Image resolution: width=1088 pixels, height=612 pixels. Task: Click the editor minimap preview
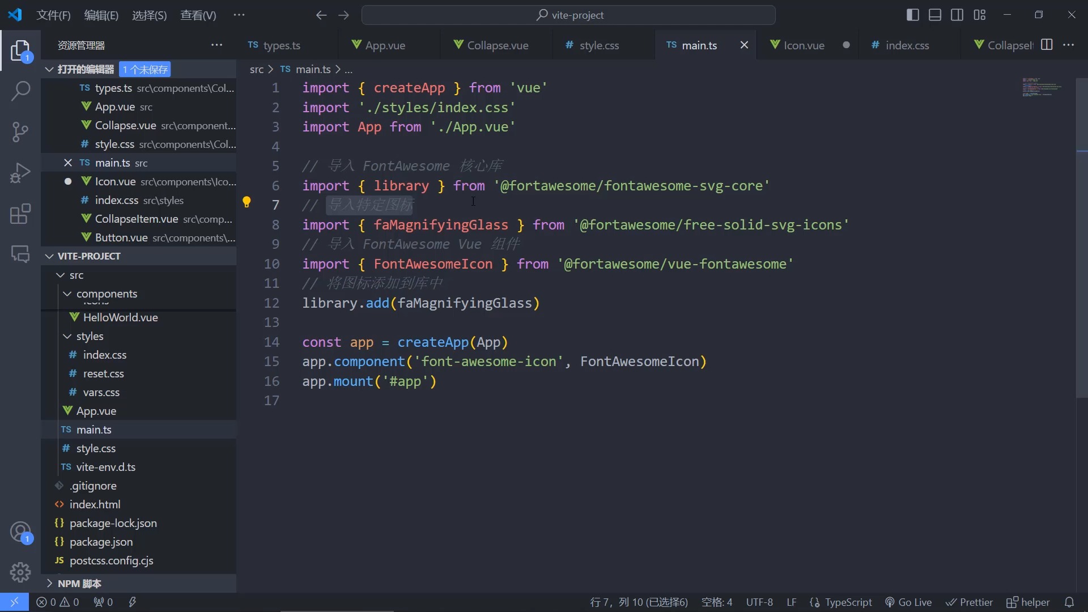click(x=1042, y=87)
